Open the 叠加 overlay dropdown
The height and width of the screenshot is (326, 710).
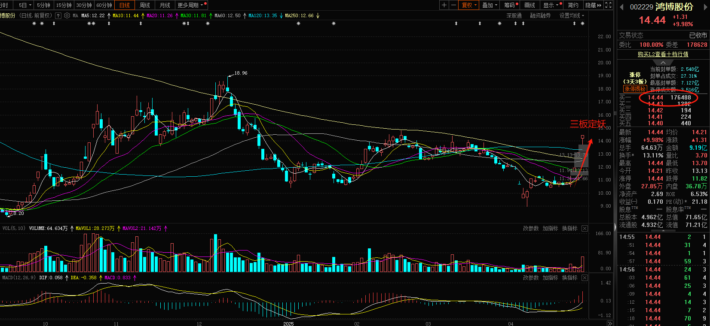490,5
